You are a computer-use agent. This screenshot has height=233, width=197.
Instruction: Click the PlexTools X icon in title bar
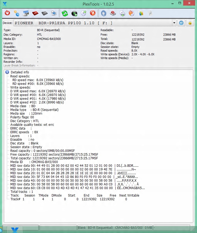click(4, 4)
